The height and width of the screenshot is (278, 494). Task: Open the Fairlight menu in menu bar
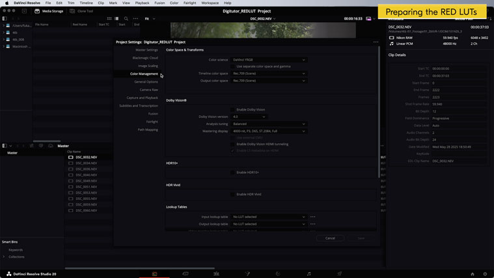pyautogui.click(x=189, y=3)
